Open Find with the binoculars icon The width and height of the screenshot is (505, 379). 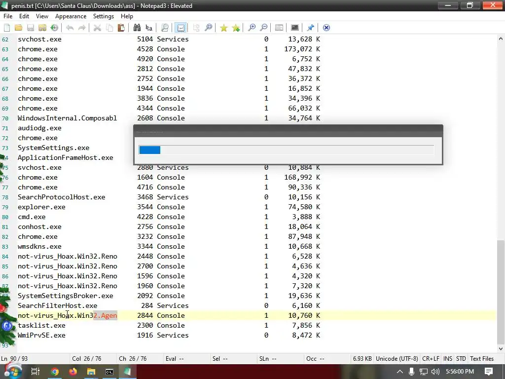pos(137,28)
